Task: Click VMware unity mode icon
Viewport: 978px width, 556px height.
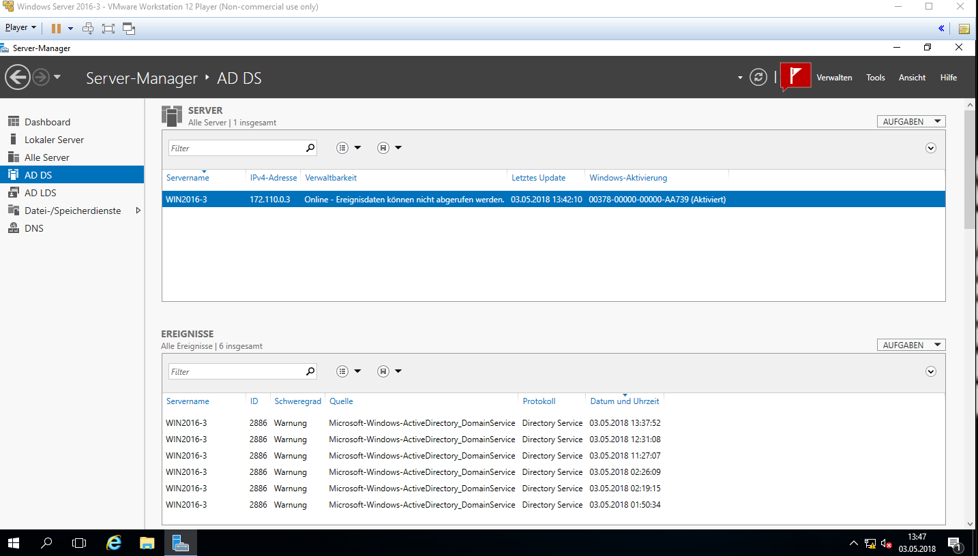Action: pos(129,29)
